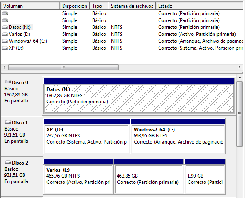Sort by the Disposición column header
The image size is (245, 198).
75,6
